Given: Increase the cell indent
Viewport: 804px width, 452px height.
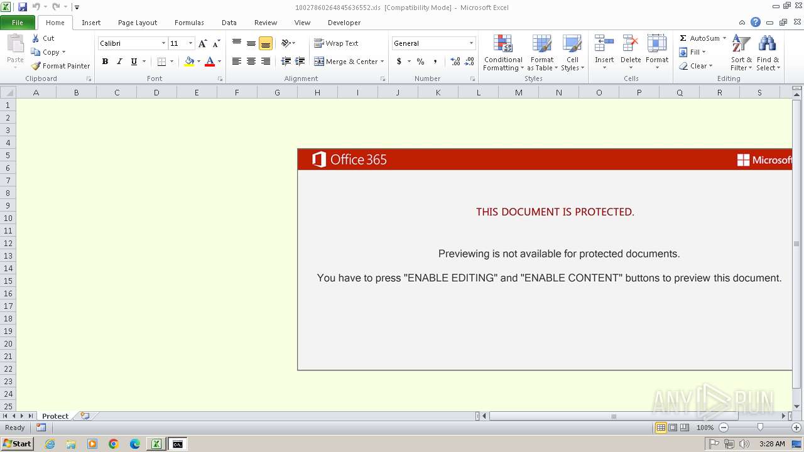Looking at the screenshot, I should click(x=300, y=62).
